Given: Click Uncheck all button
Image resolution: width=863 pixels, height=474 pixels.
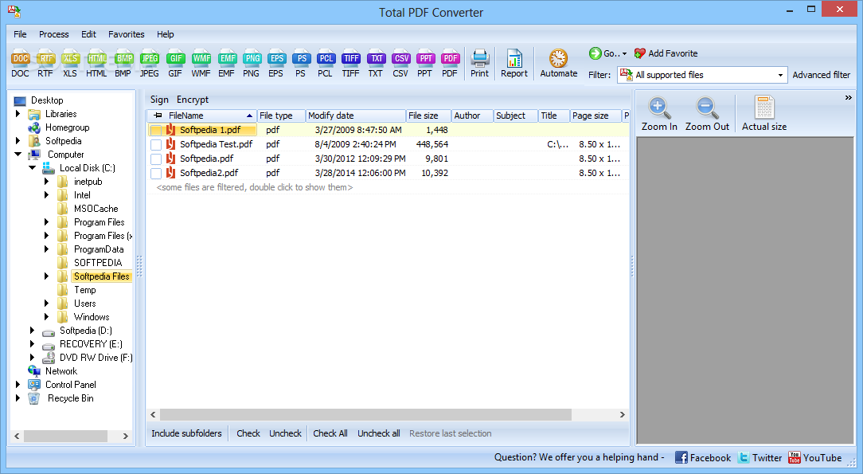Looking at the screenshot, I should 379,433.
